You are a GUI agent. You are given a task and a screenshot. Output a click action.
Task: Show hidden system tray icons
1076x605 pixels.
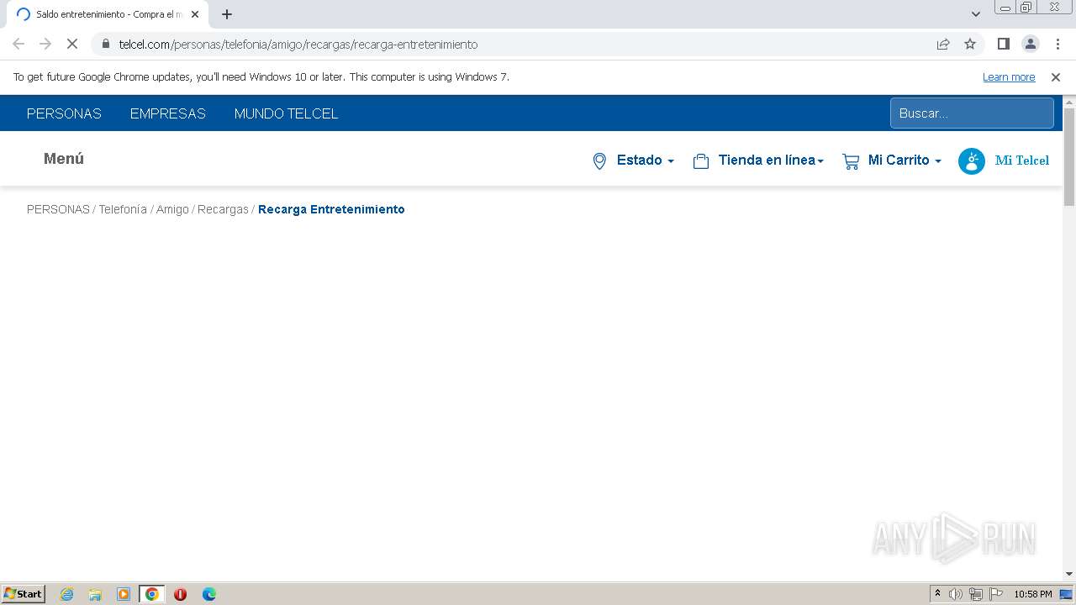coord(937,594)
